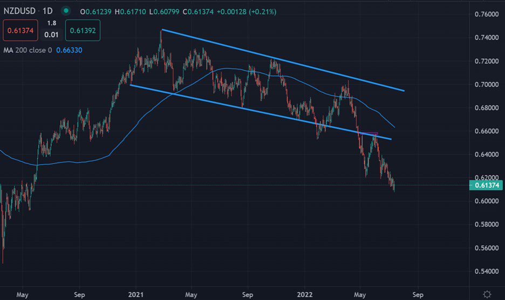Click the green buy price 0.61392 button
The height and width of the screenshot is (300, 505).
point(83,30)
